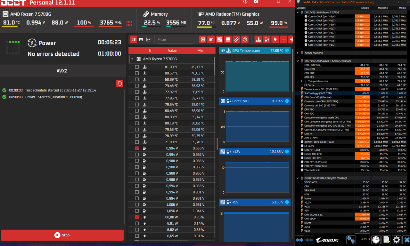
Task: Collapse the GIGABYTE B550M DS3H group
Action: click(298, 178)
